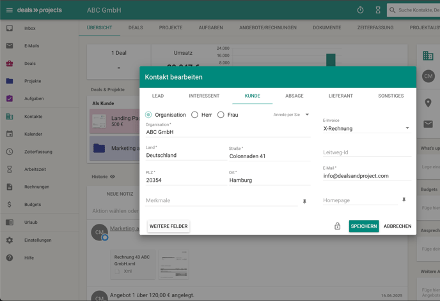The width and height of the screenshot is (440, 301).
Task: Switch to the Absage tab
Action: [x=294, y=96]
